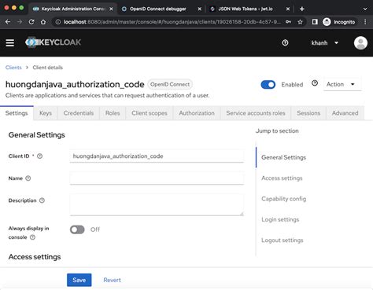Image resolution: width=373 pixels, height=290 pixels.
Task: Close the OpenID Connect debugger tab
Action: tap(199, 9)
